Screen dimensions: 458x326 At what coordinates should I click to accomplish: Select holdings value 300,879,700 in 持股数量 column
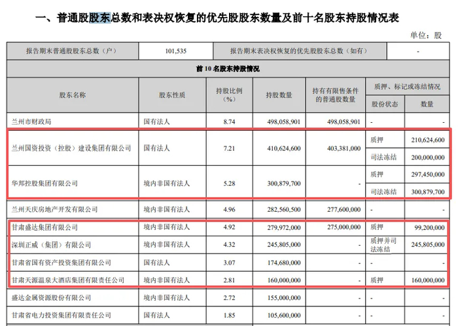(x=283, y=184)
